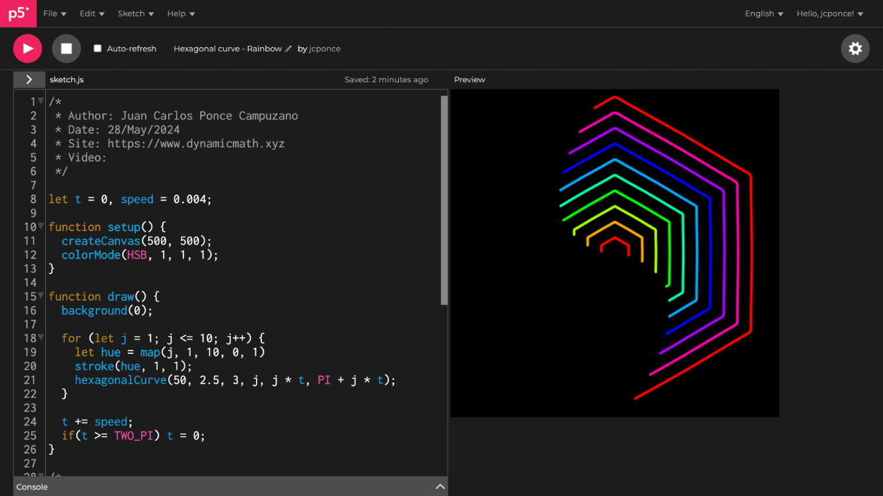Open the Edit menu
Image resolution: width=883 pixels, height=496 pixels.
point(92,13)
